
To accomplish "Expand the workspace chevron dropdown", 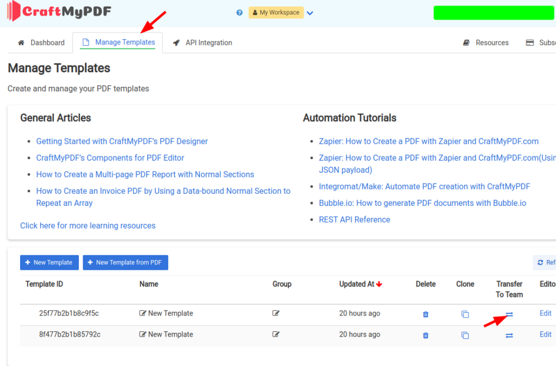I will [x=310, y=13].
